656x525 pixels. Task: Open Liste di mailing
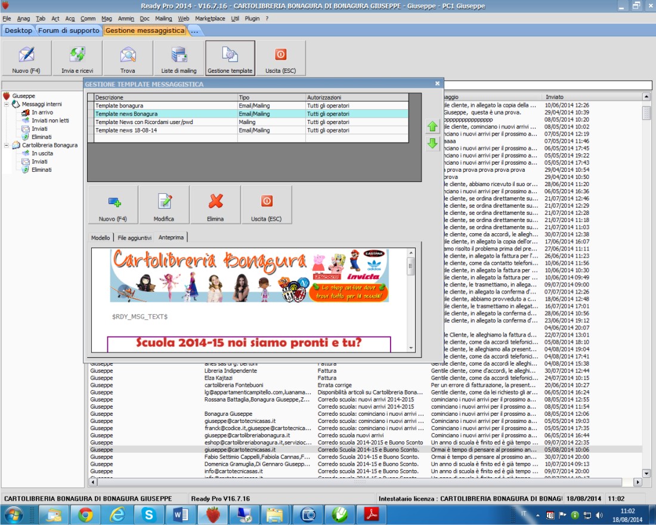179,58
